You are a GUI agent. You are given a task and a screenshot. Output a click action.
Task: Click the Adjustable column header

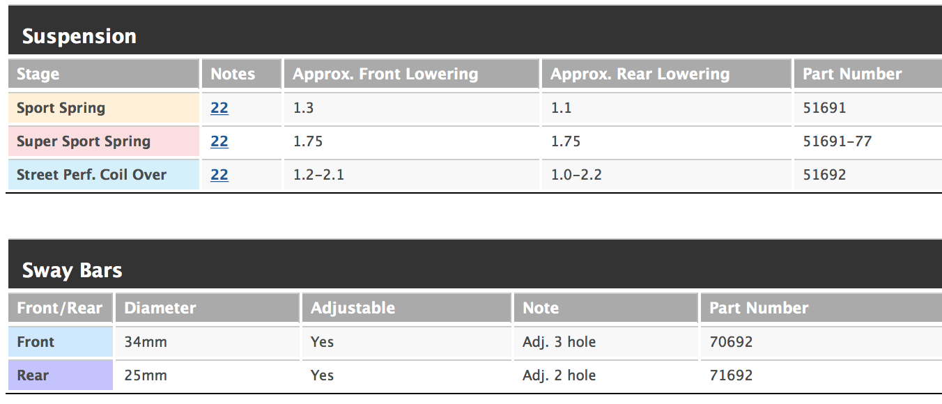coord(353,309)
